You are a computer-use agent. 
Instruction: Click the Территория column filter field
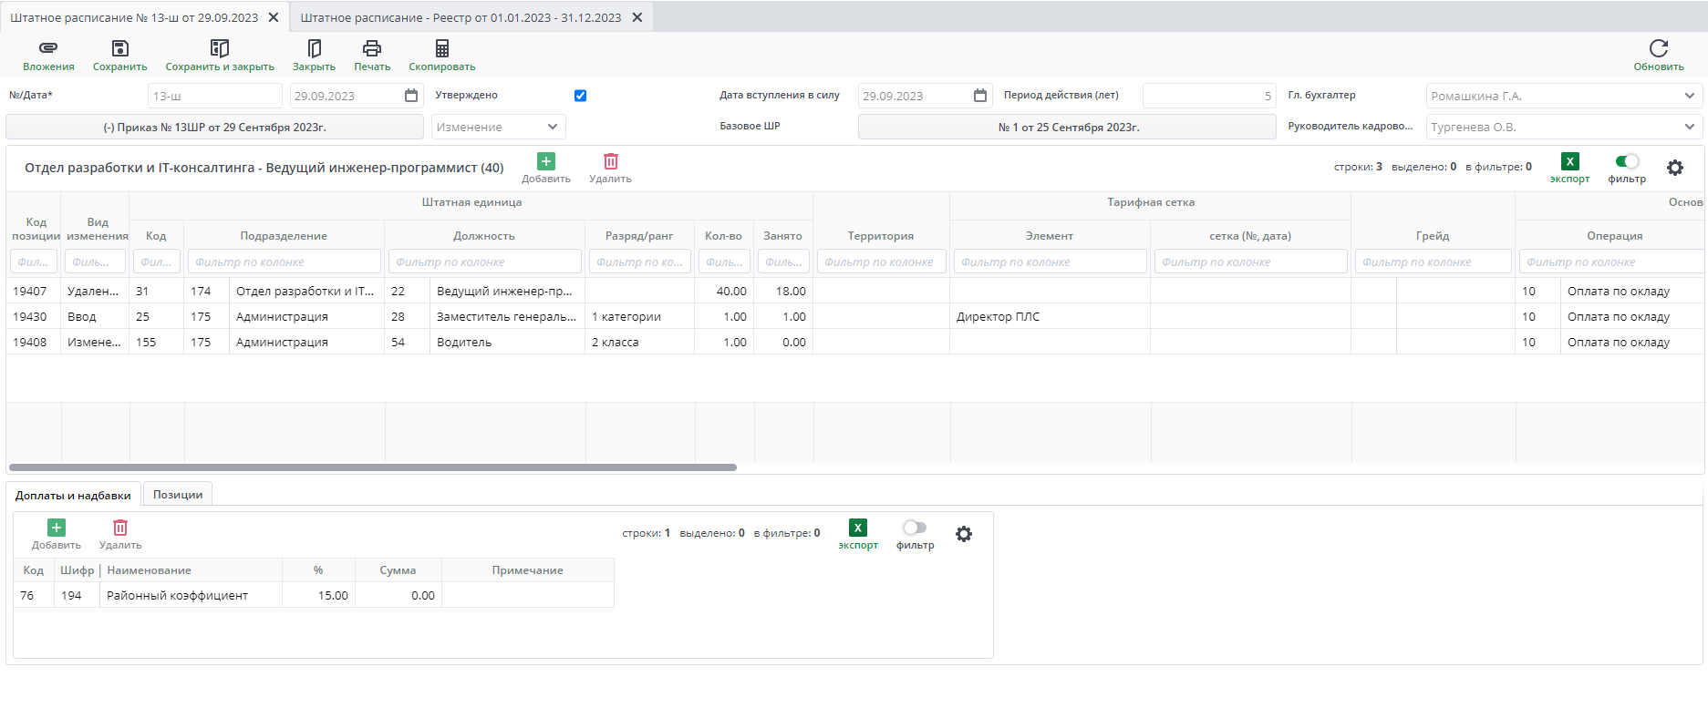(x=882, y=262)
